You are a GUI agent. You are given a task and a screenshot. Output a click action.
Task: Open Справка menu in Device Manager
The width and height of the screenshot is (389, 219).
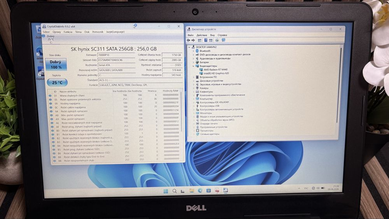pyautogui.click(x=222, y=35)
